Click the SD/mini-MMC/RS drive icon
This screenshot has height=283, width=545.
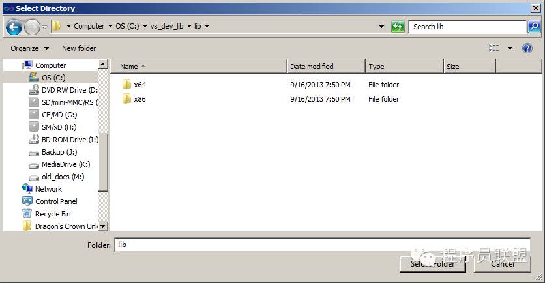coord(34,102)
